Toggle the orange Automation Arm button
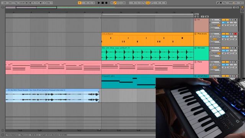This screenshot has width=245, height=138. (115, 3)
